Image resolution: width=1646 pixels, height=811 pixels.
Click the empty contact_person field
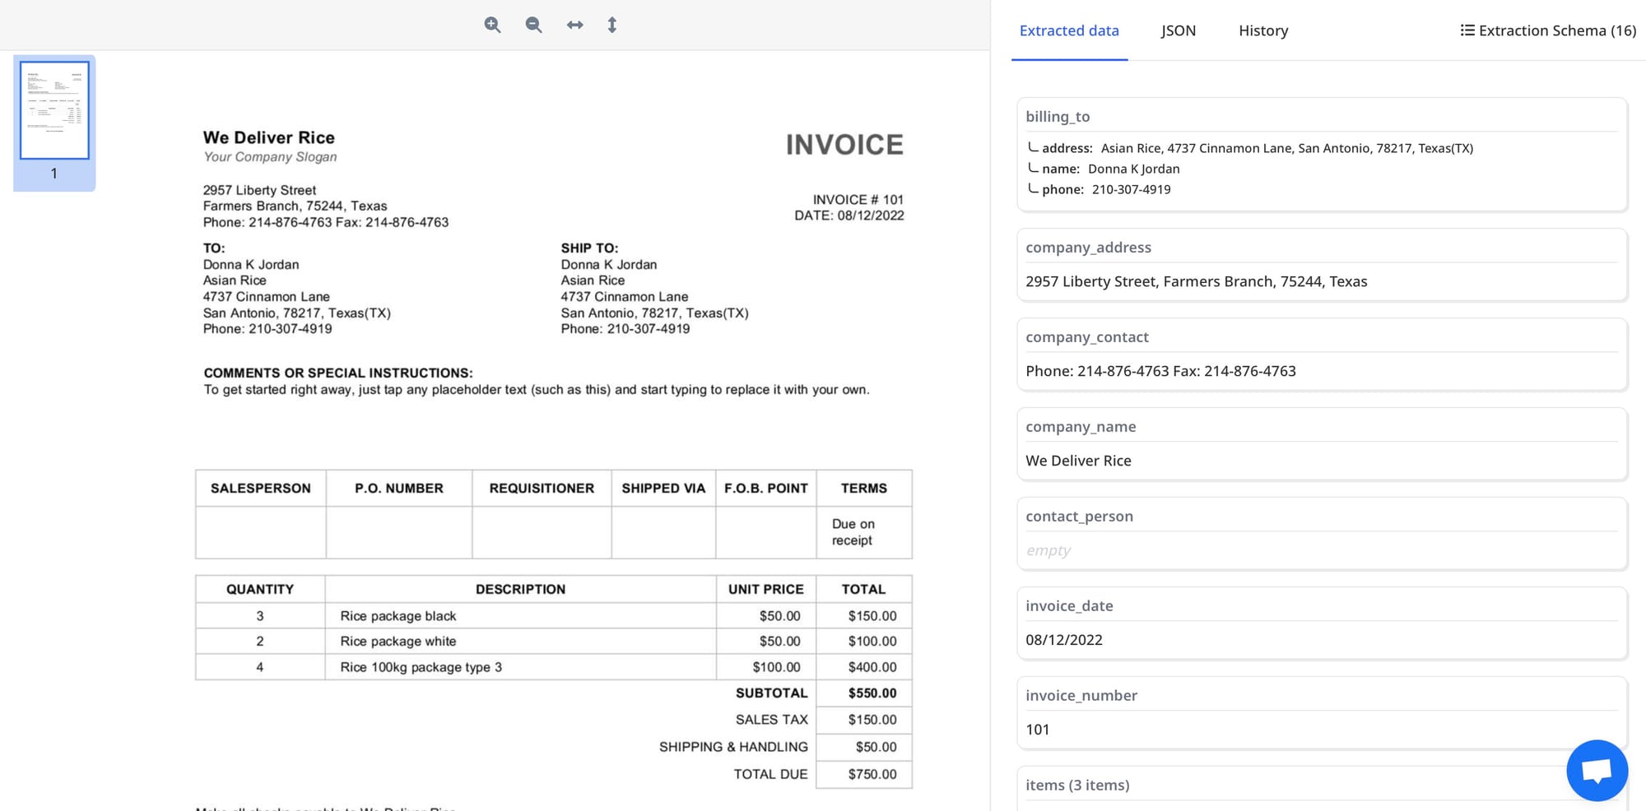point(1048,550)
